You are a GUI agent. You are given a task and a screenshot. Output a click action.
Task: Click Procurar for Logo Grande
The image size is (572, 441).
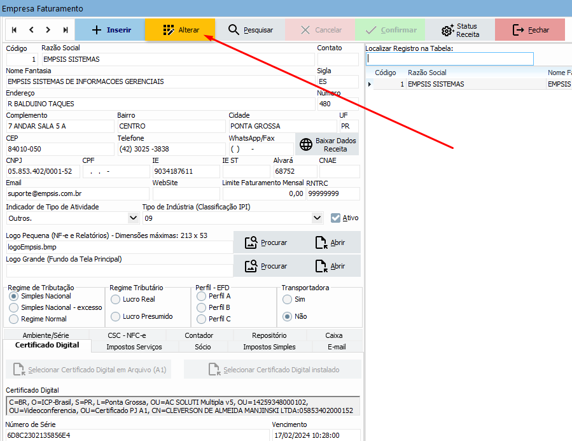click(265, 266)
